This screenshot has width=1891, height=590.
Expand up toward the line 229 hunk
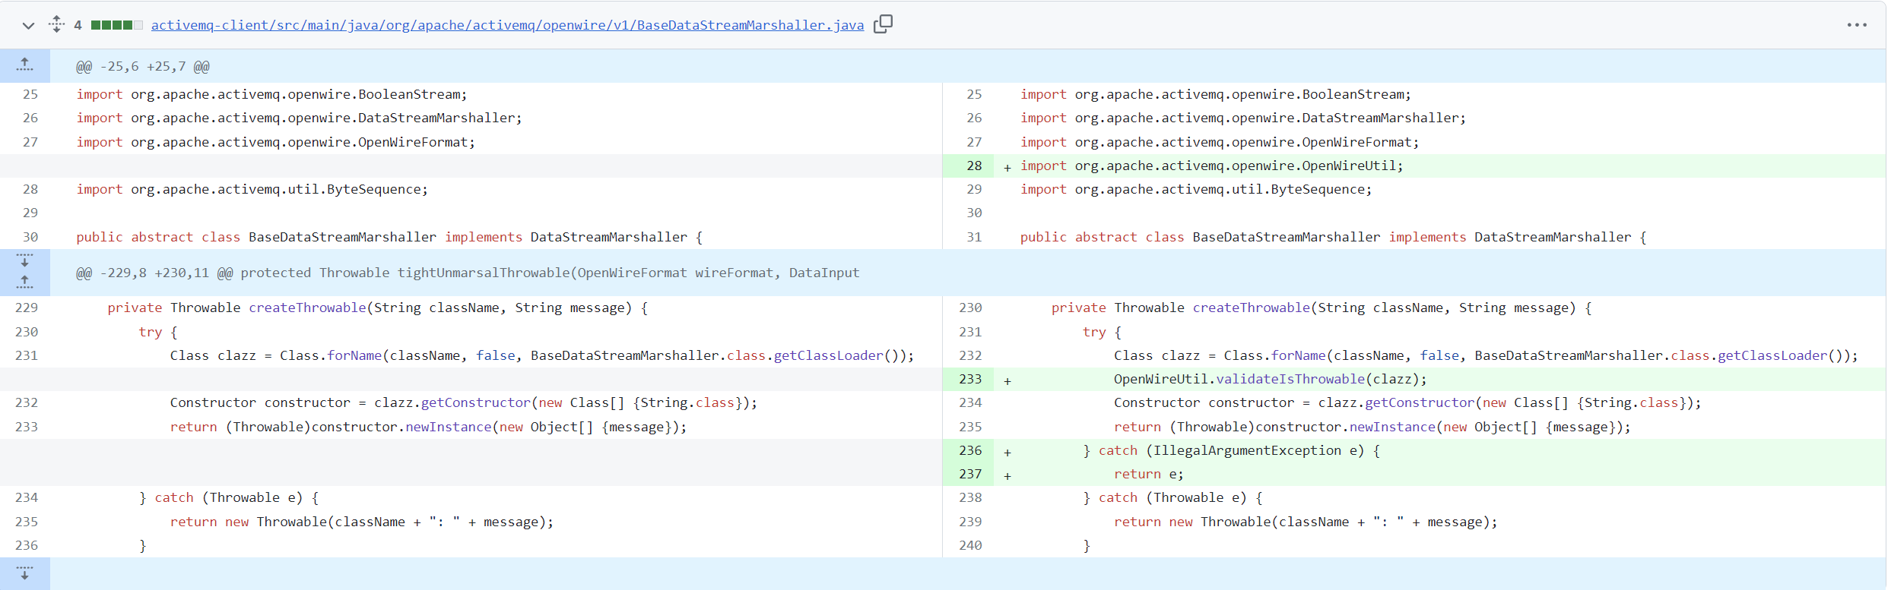tap(25, 283)
